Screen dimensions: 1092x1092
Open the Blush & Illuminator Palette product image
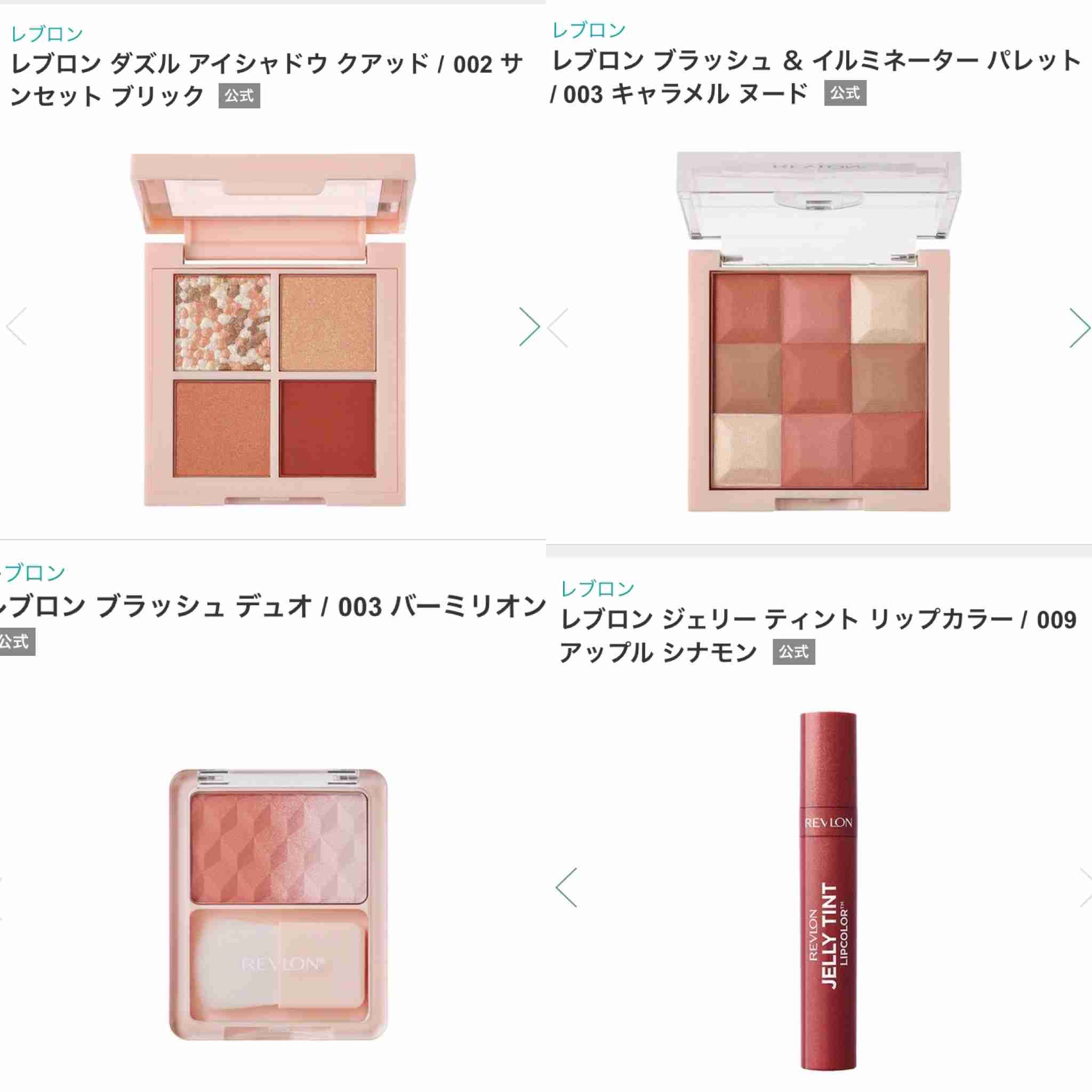[x=819, y=331]
